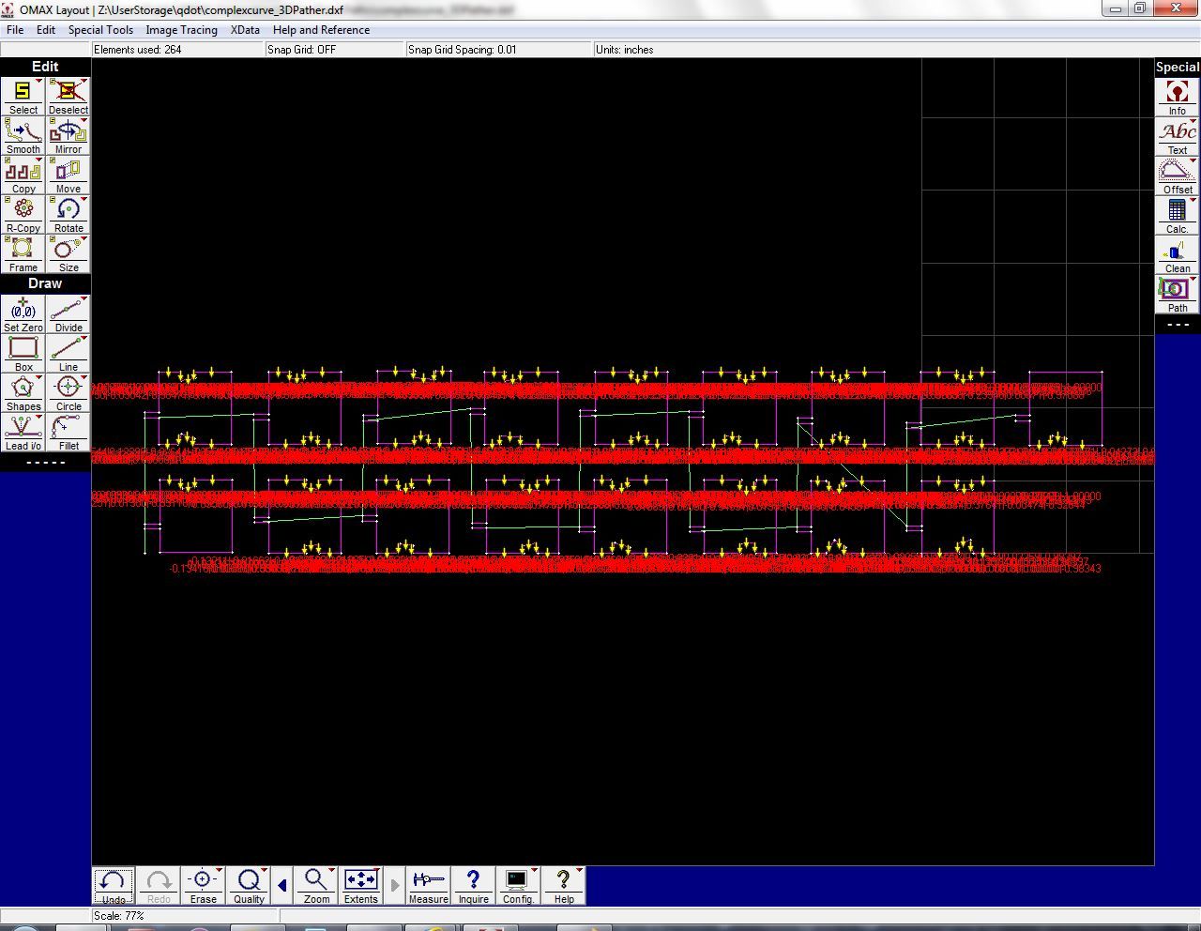Screen dimensions: 1201x931
Task: Show previous zoom view arrow
Action: pyautogui.click(x=282, y=885)
